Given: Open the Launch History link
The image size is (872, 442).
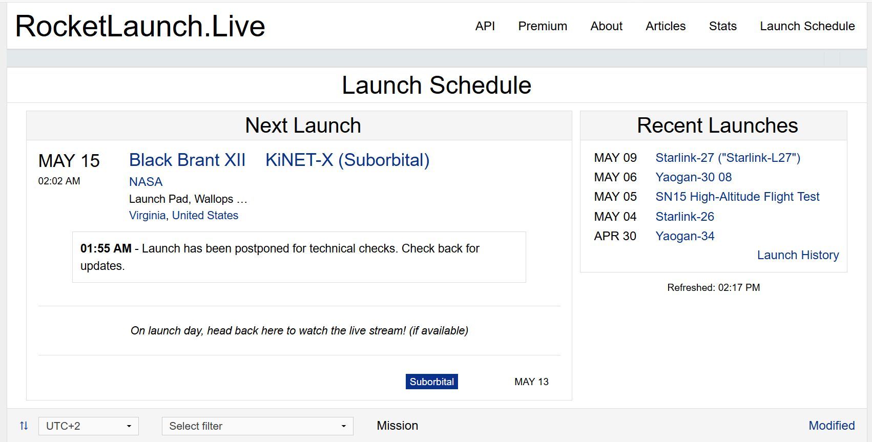Looking at the screenshot, I should (798, 255).
